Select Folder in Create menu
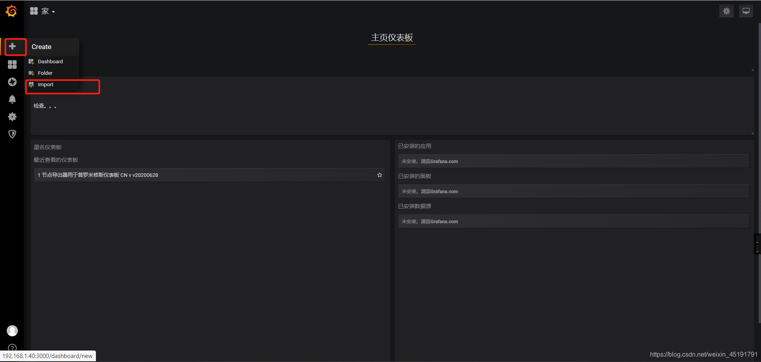761x362 pixels. [45, 73]
